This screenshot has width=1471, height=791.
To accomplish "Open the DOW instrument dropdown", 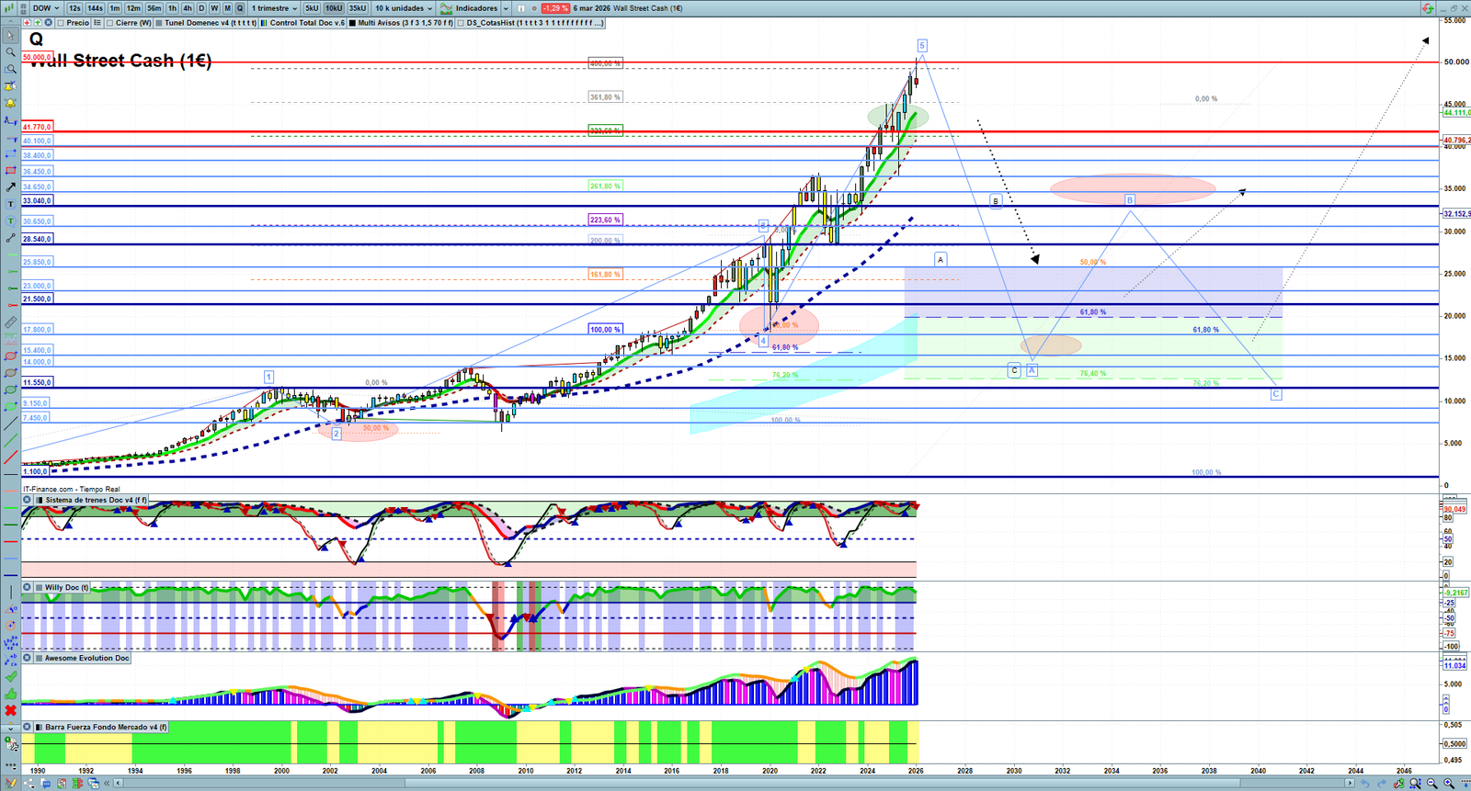I will click(x=45, y=8).
